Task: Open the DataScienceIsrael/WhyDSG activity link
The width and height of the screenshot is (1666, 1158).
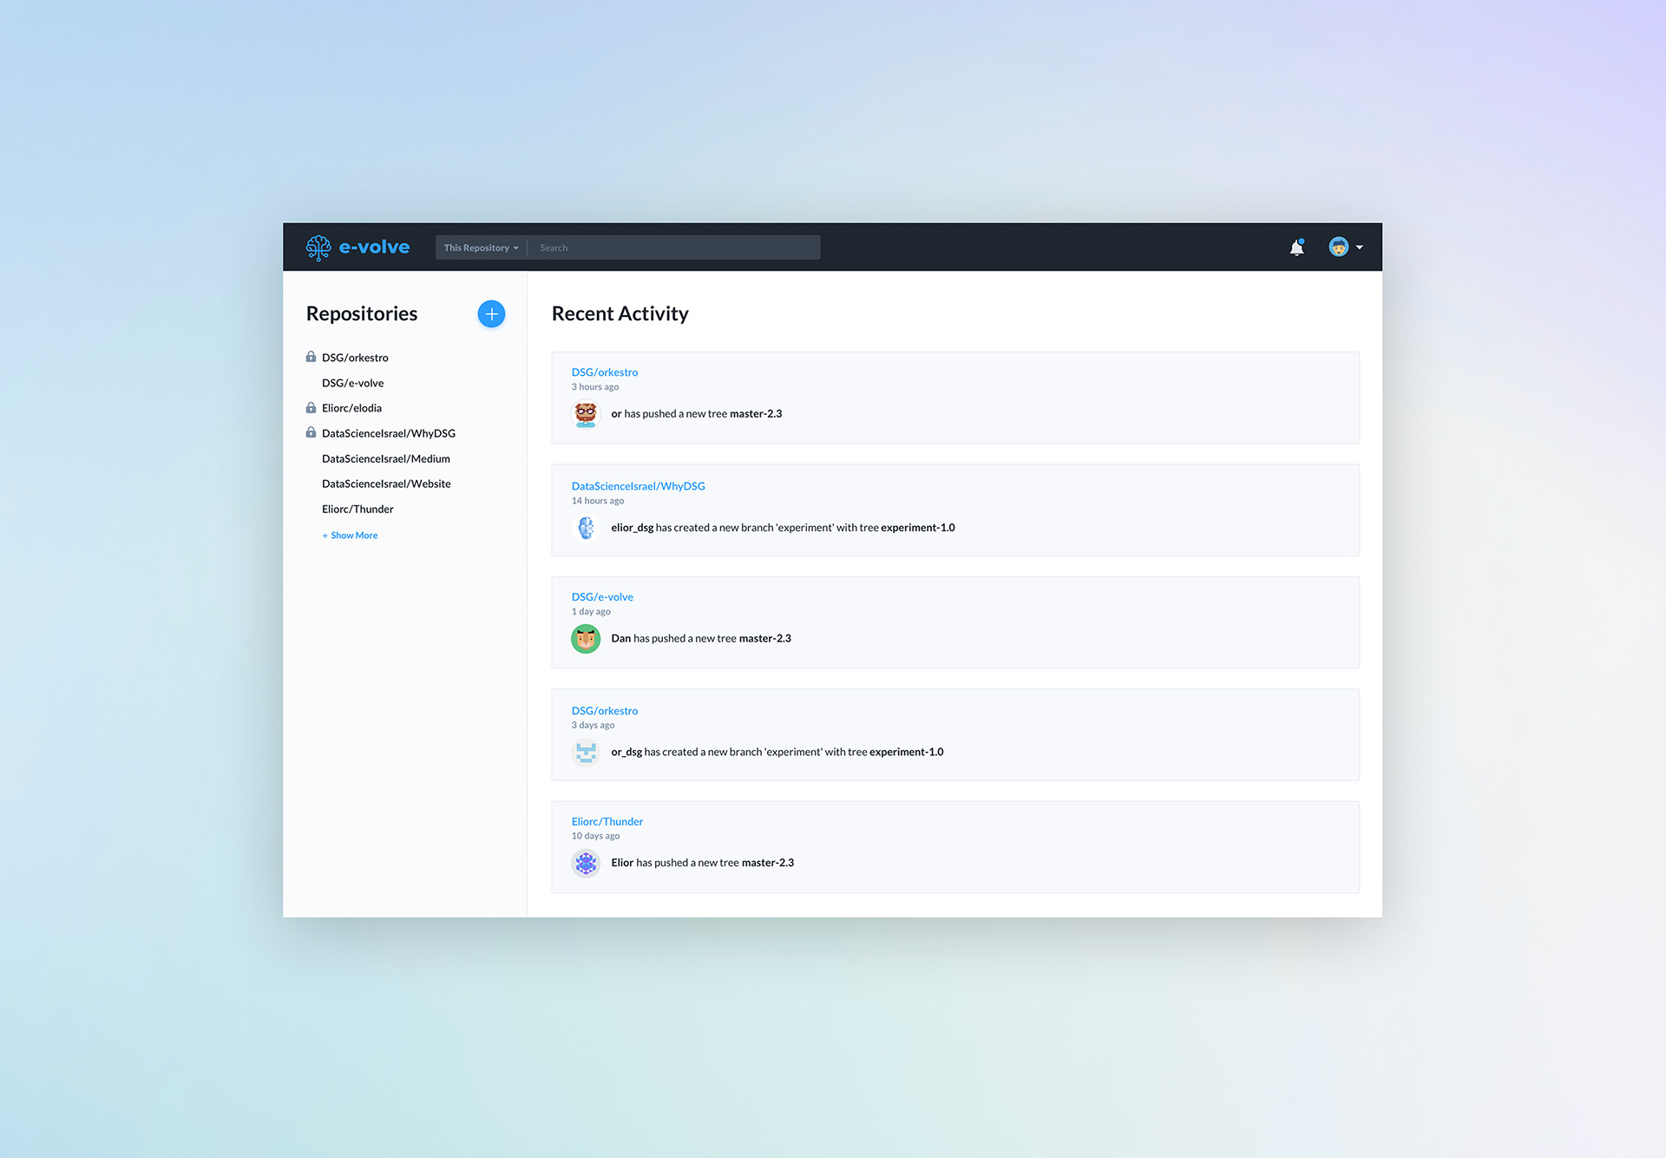Action: [x=638, y=486]
